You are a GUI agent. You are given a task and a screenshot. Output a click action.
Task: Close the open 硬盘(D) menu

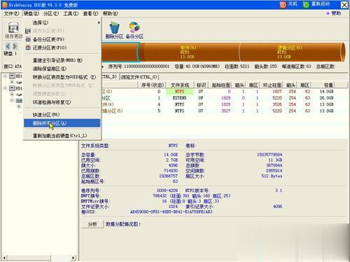pyautogui.click(x=31, y=13)
